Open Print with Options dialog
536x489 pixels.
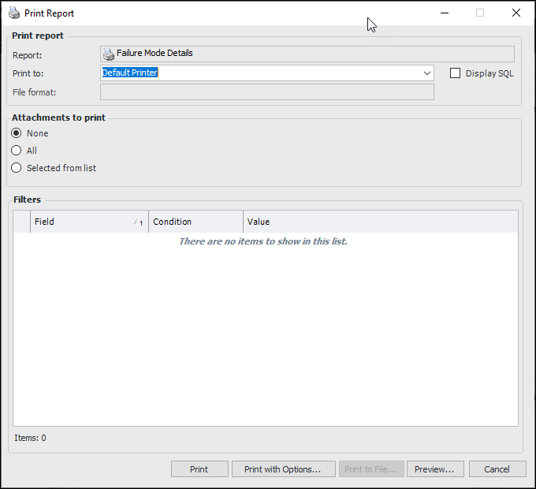(x=284, y=469)
